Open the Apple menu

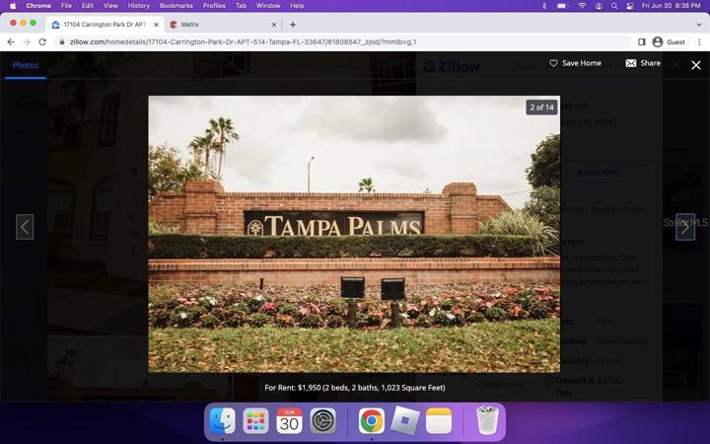(13, 6)
